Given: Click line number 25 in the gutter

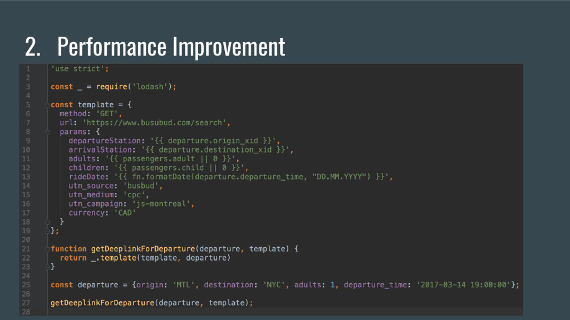Looking at the screenshot, I should [x=26, y=285].
